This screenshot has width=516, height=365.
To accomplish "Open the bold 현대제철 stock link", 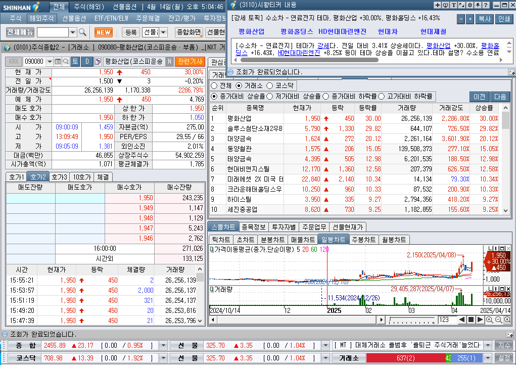I will tap(433, 31).
